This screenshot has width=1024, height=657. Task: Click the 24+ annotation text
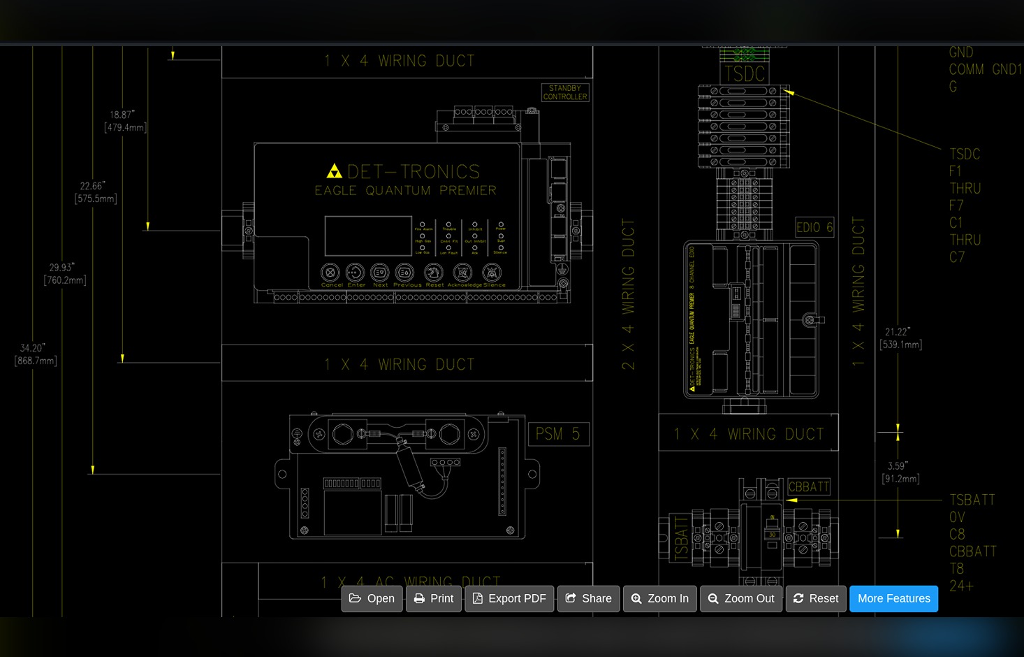(961, 586)
